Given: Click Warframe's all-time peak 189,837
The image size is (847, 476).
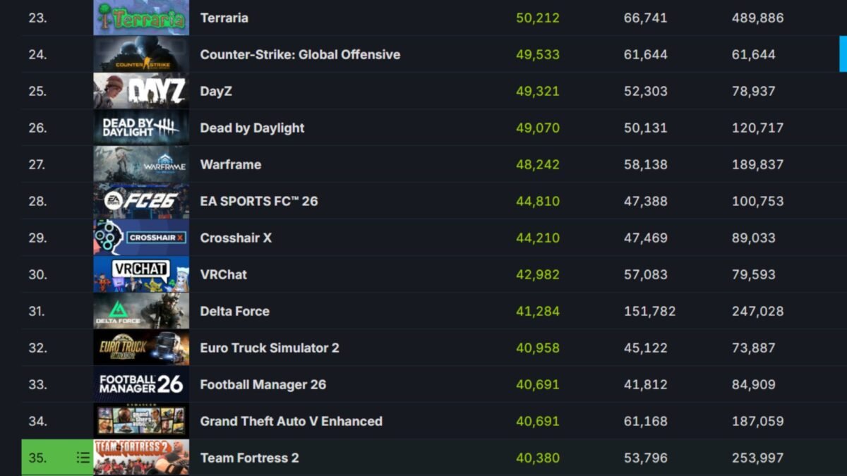Looking at the screenshot, I should (x=758, y=164).
